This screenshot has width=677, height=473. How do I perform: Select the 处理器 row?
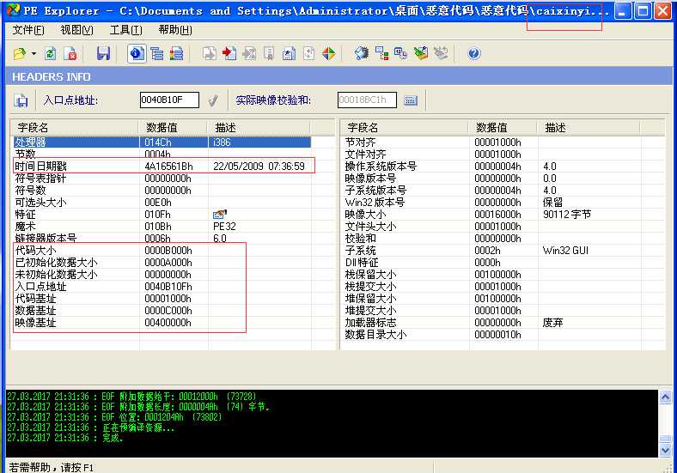[162, 142]
